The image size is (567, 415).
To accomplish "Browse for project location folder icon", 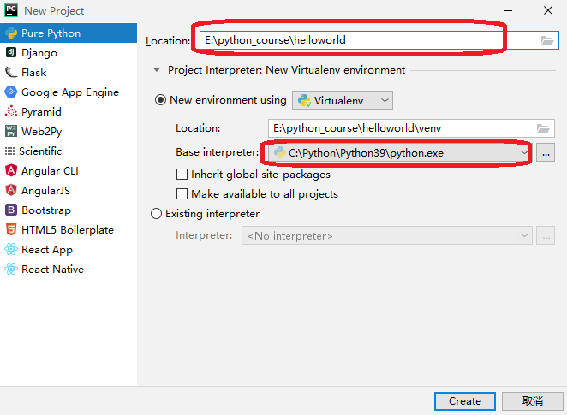I will tap(547, 40).
